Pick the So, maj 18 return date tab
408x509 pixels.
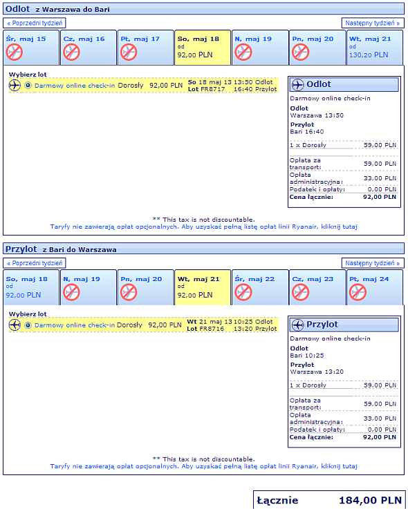(31, 287)
